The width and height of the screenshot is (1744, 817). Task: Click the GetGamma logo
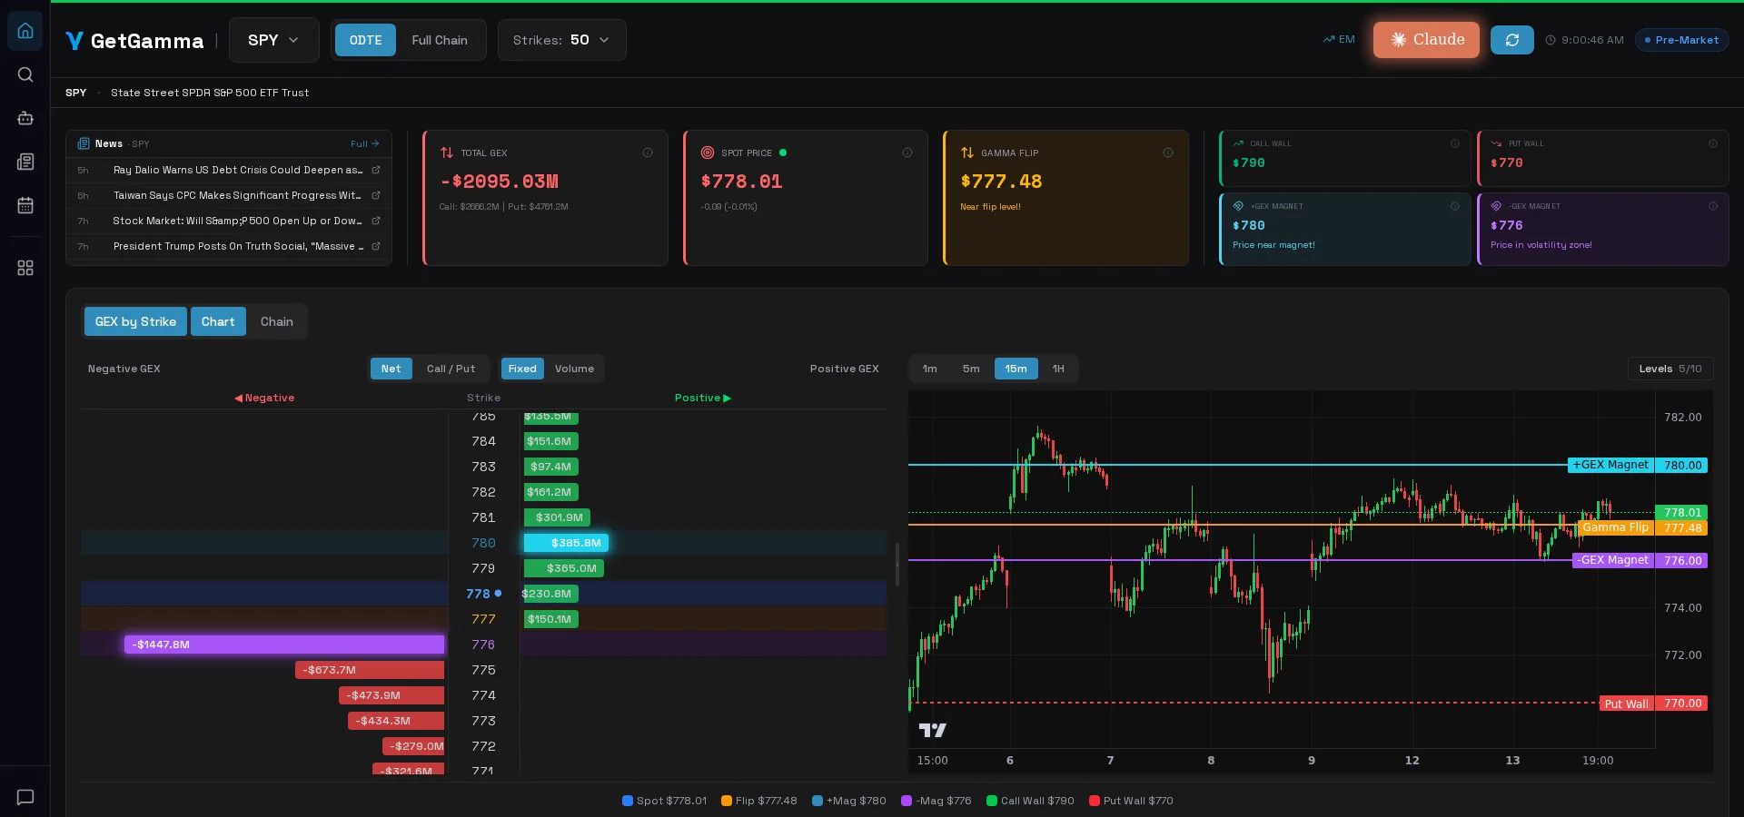[x=134, y=41]
